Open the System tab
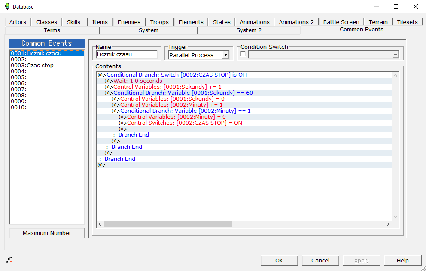This screenshot has height=271, width=426. coord(148,30)
